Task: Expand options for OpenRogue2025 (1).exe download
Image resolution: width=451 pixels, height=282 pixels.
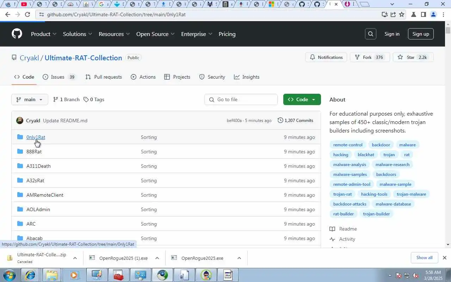Action: coord(157,258)
